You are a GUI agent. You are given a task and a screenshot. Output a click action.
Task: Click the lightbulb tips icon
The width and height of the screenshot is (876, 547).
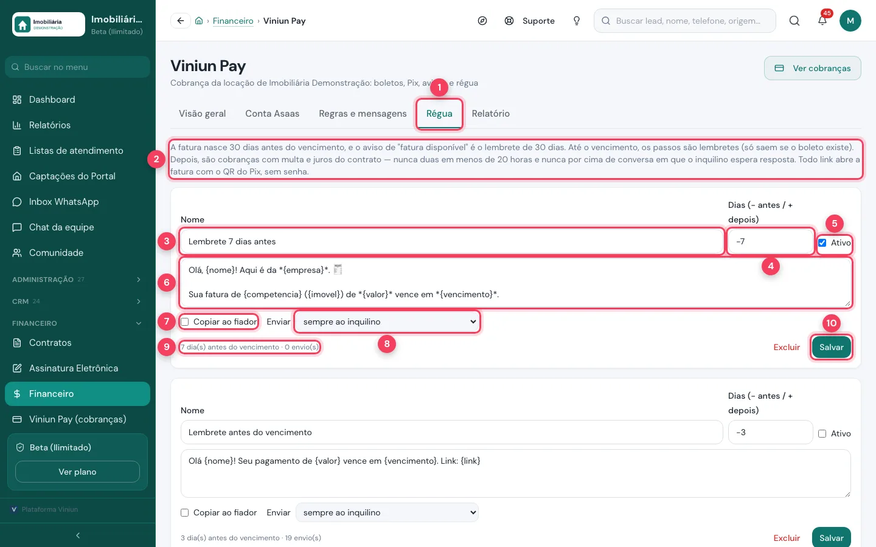pyautogui.click(x=577, y=21)
